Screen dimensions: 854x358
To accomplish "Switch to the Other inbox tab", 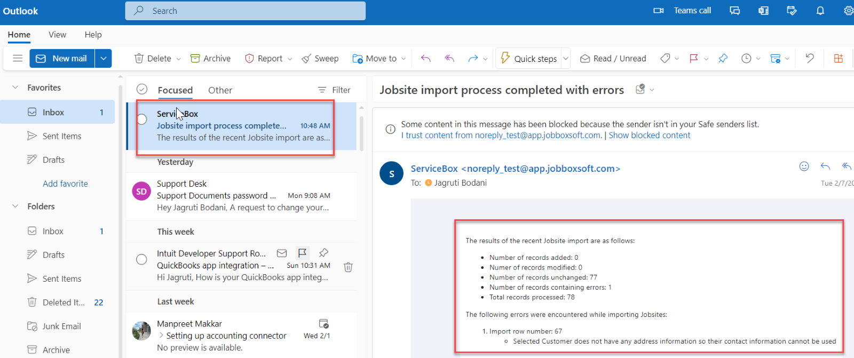I will pos(220,90).
